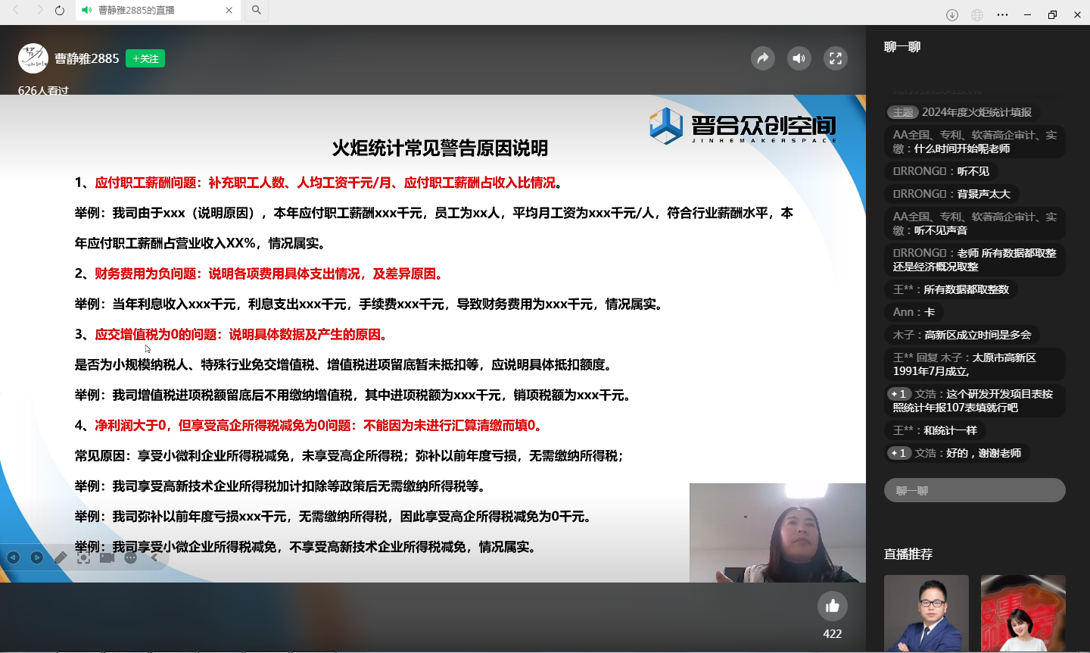Select 木子's message 高新区成立时间是多会
Image resolution: width=1090 pixels, height=653 pixels.
click(x=963, y=335)
